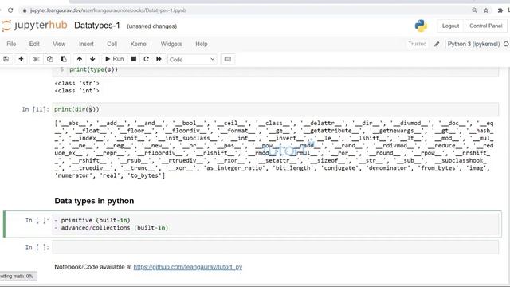Insert a cell below with plus icon
Screen dimensions: 510x287
(21, 59)
